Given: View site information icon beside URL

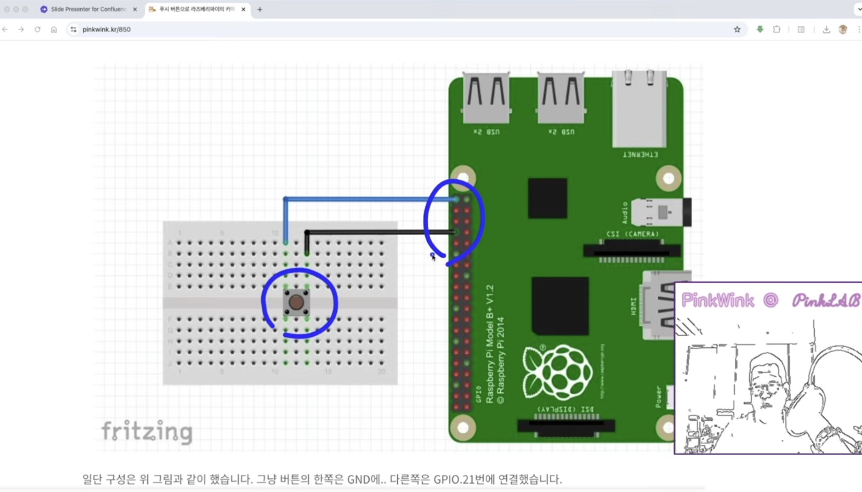Looking at the screenshot, I should [73, 29].
